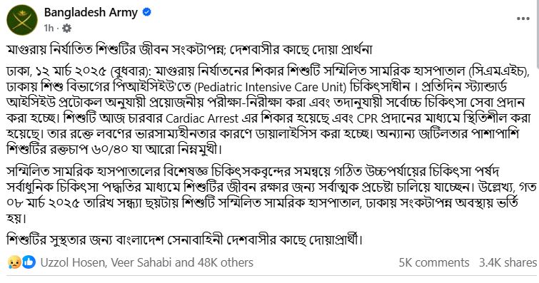The height and width of the screenshot is (283, 539).
Task: Open Veer Sahabi's name in reactions
Action: coord(141,263)
